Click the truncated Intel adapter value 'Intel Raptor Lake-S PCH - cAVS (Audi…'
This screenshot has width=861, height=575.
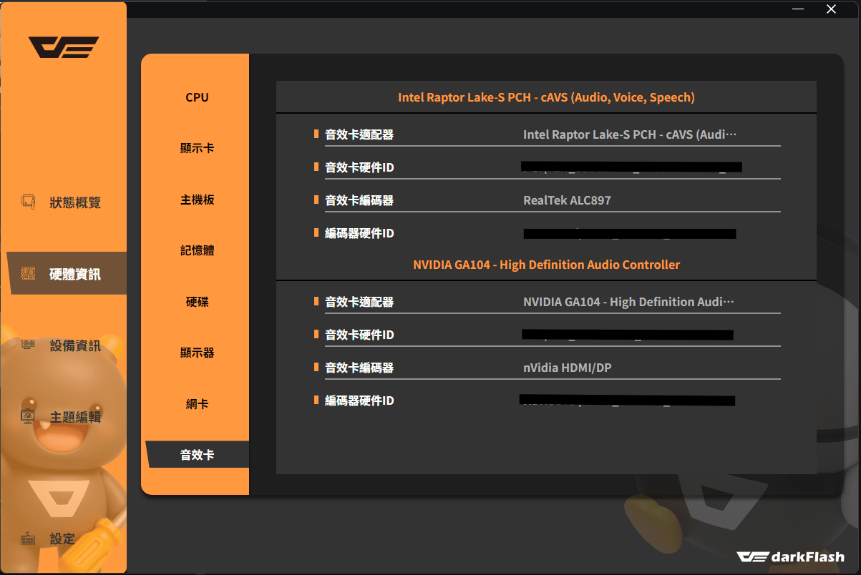click(630, 134)
